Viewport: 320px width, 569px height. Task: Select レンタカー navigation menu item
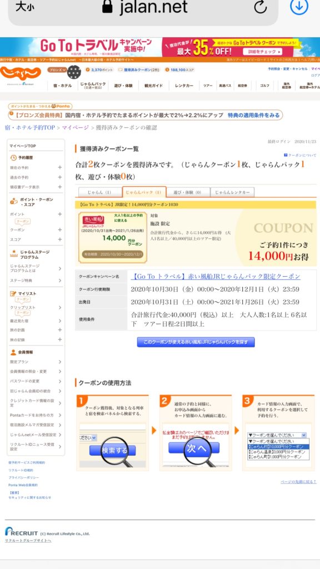184,86
